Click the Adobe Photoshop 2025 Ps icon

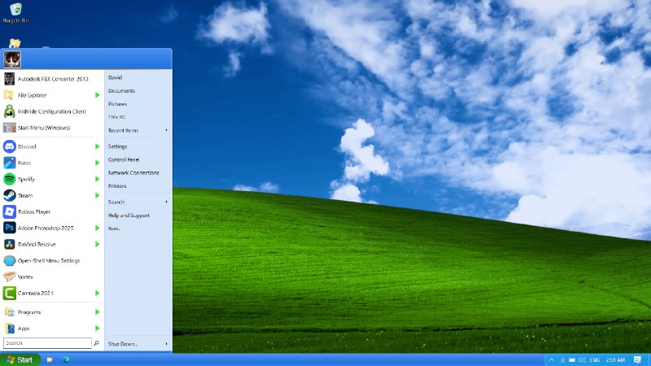pos(9,228)
